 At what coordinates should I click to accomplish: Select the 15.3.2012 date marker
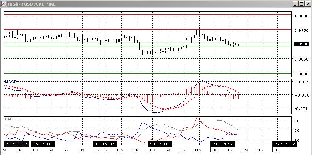[x=17, y=144]
